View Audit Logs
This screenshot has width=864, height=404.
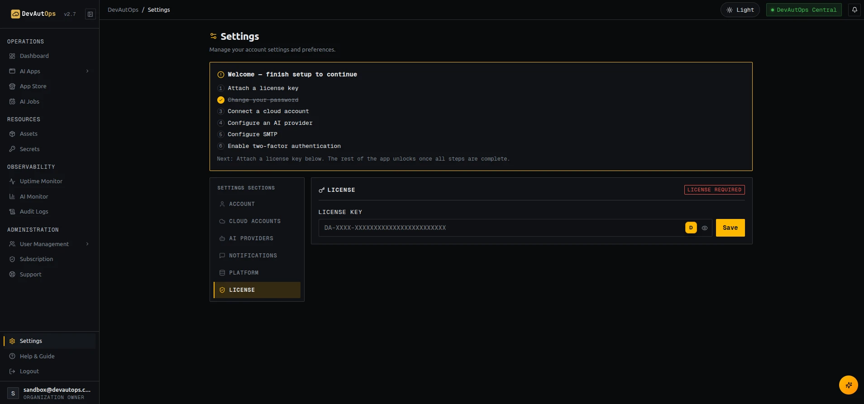click(49, 212)
